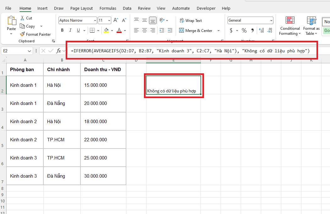Apply the red font color
330x214 pixels.
pyautogui.click(x=119, y=30)
